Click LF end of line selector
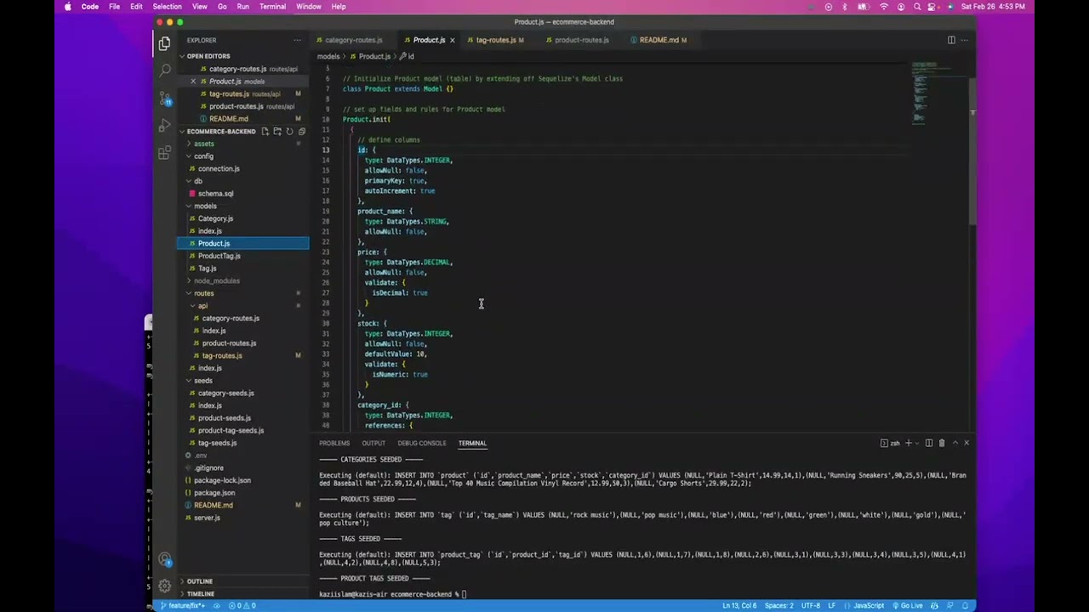This screenshot has height=612, width=1089. pos(832,605)
